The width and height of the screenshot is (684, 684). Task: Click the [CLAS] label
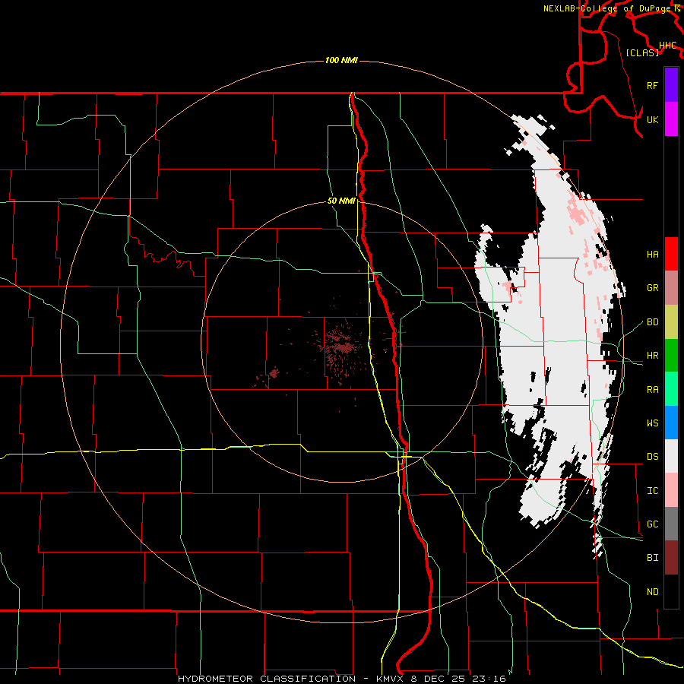[642, 52]
